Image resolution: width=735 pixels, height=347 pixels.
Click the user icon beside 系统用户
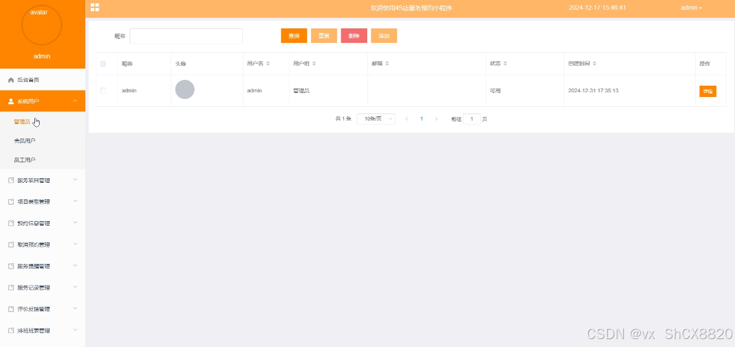(x=11, y=101)
